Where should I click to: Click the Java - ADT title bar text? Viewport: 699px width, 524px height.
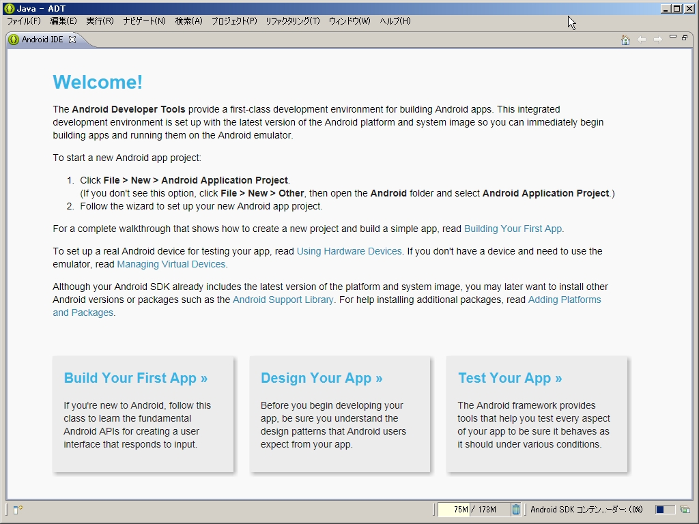(x=41, y=8)
